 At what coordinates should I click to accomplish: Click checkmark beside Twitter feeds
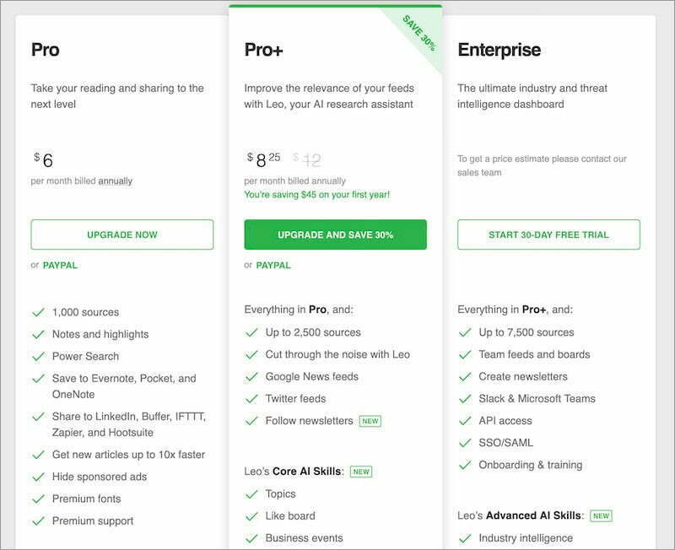pyautogui.click(x=251, y=398)
